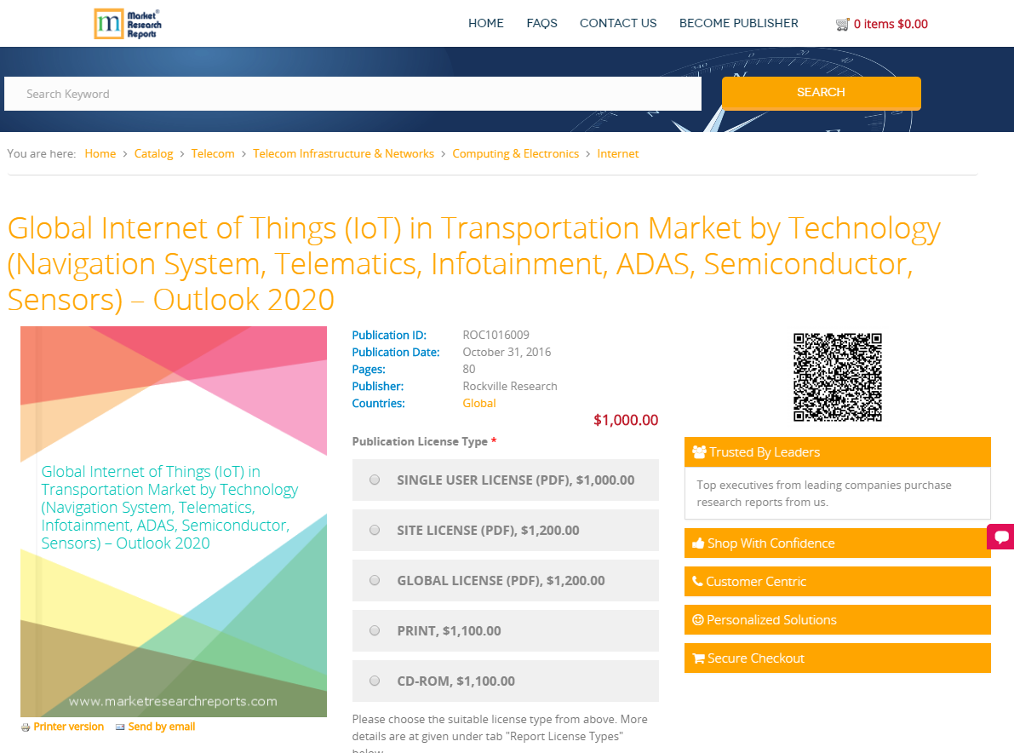Screen dimensions: 1014x753
Task: Follow the Home breadcrumb link
Action: 100,154
